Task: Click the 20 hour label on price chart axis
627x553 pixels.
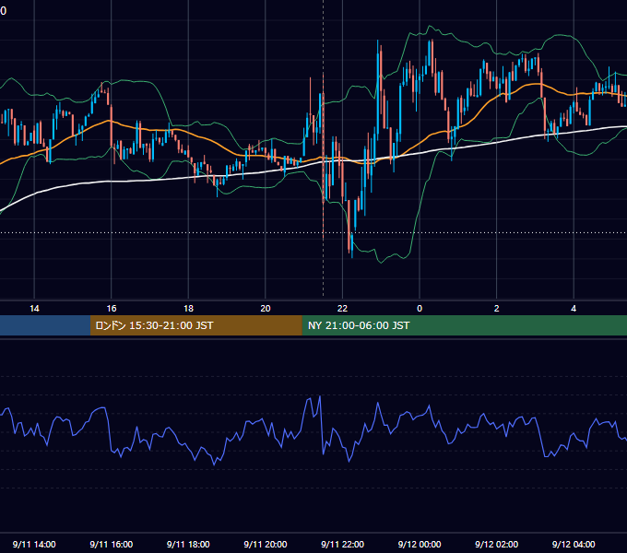Action: tap(266, 309)
